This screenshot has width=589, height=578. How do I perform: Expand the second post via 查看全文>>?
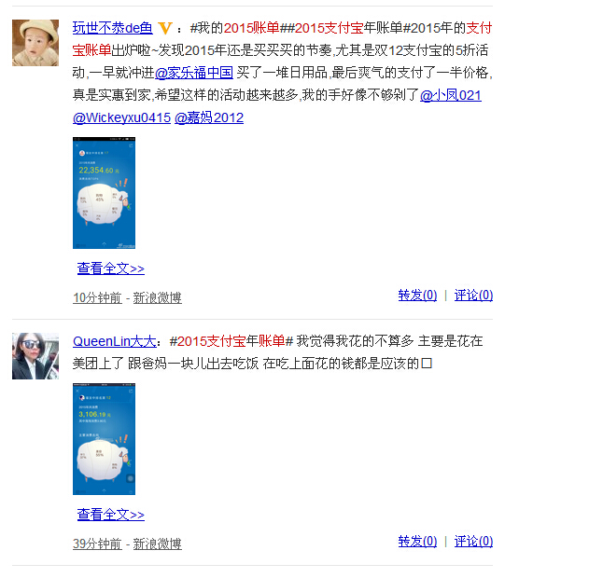tap(111, 515)
